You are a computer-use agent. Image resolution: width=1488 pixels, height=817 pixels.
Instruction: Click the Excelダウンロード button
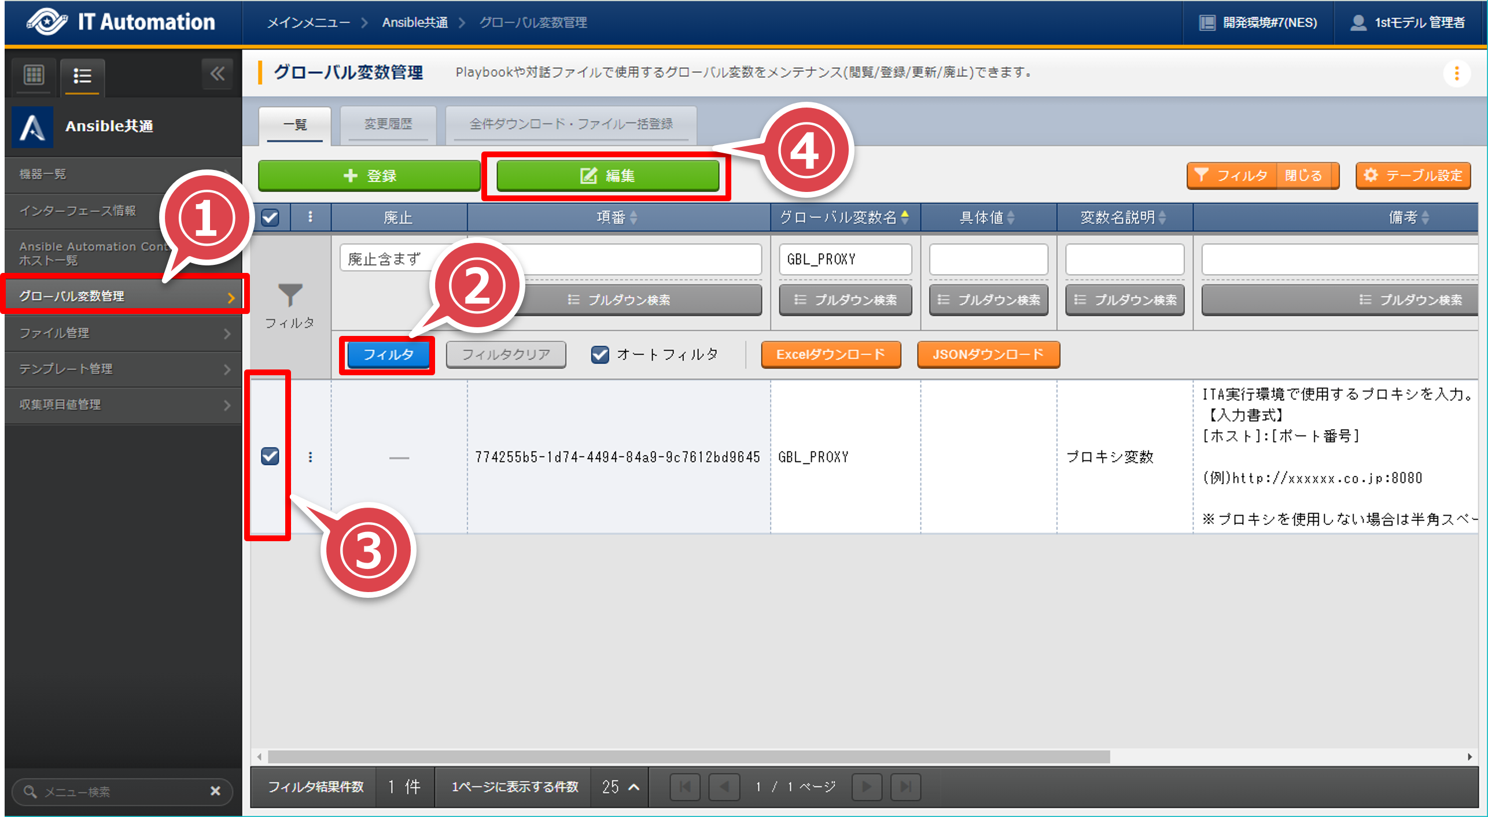click(830, 354)
